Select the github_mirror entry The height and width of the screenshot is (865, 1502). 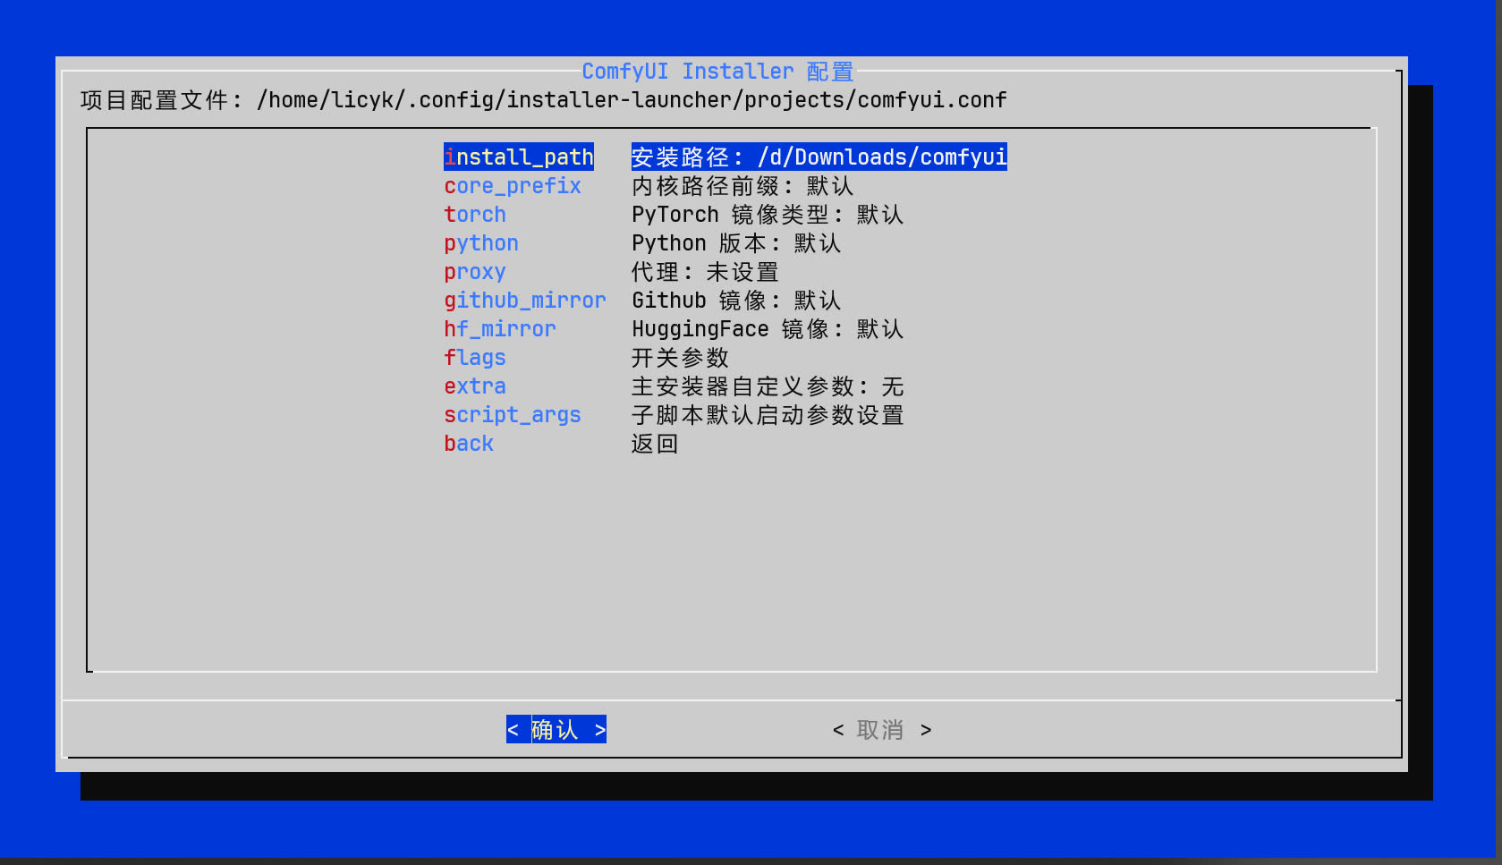point(525,301)
